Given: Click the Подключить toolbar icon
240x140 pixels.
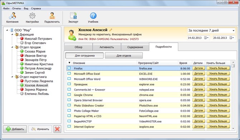Looking at the screenshot, I should click(52, 16).
